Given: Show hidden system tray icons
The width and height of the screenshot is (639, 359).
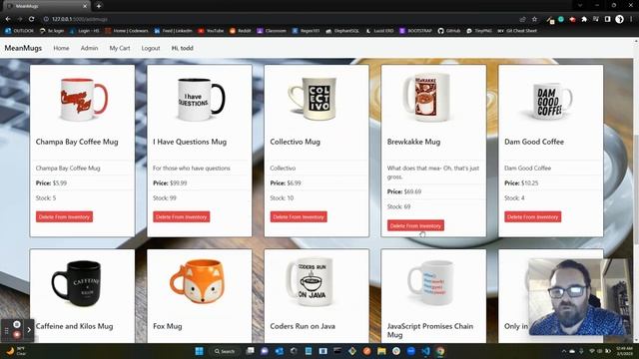Looking at the screenshot, I should tap(564, 351).
